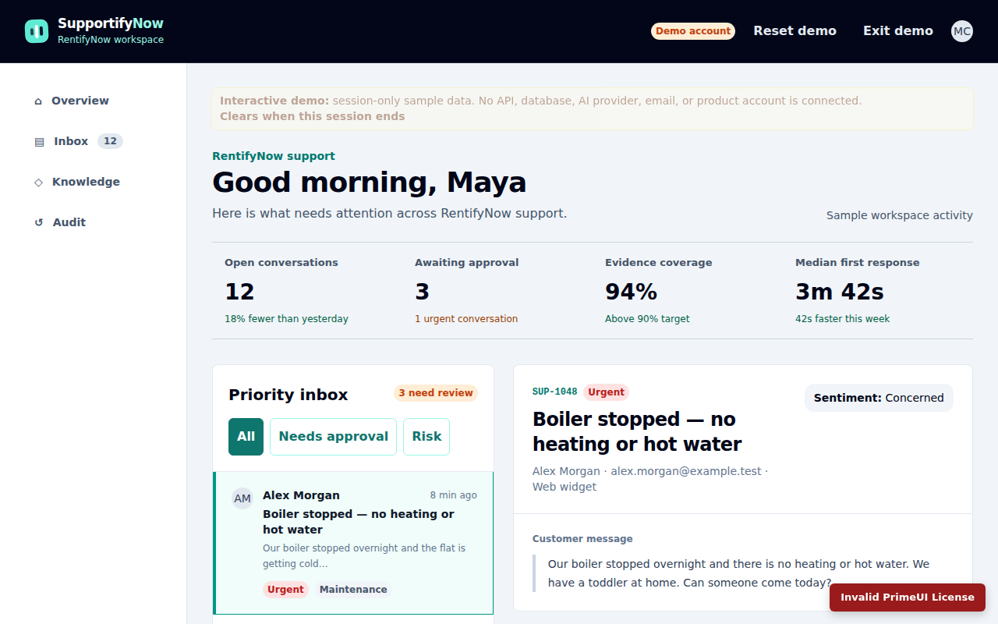This screenshot has width=998, height=624.
Task: Click the Awaiting approval value 3
Action: [422, 292]
